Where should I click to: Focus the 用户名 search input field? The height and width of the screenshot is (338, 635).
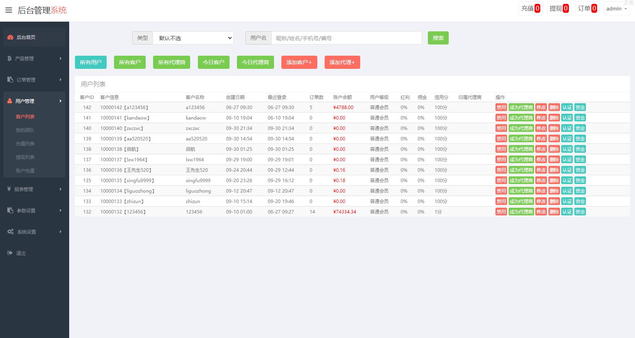(346, 38)
